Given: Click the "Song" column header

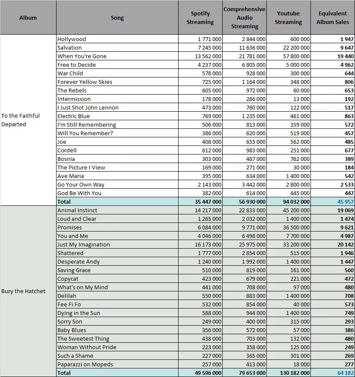Looking at the screenshot, I should (x=117, y=18).
